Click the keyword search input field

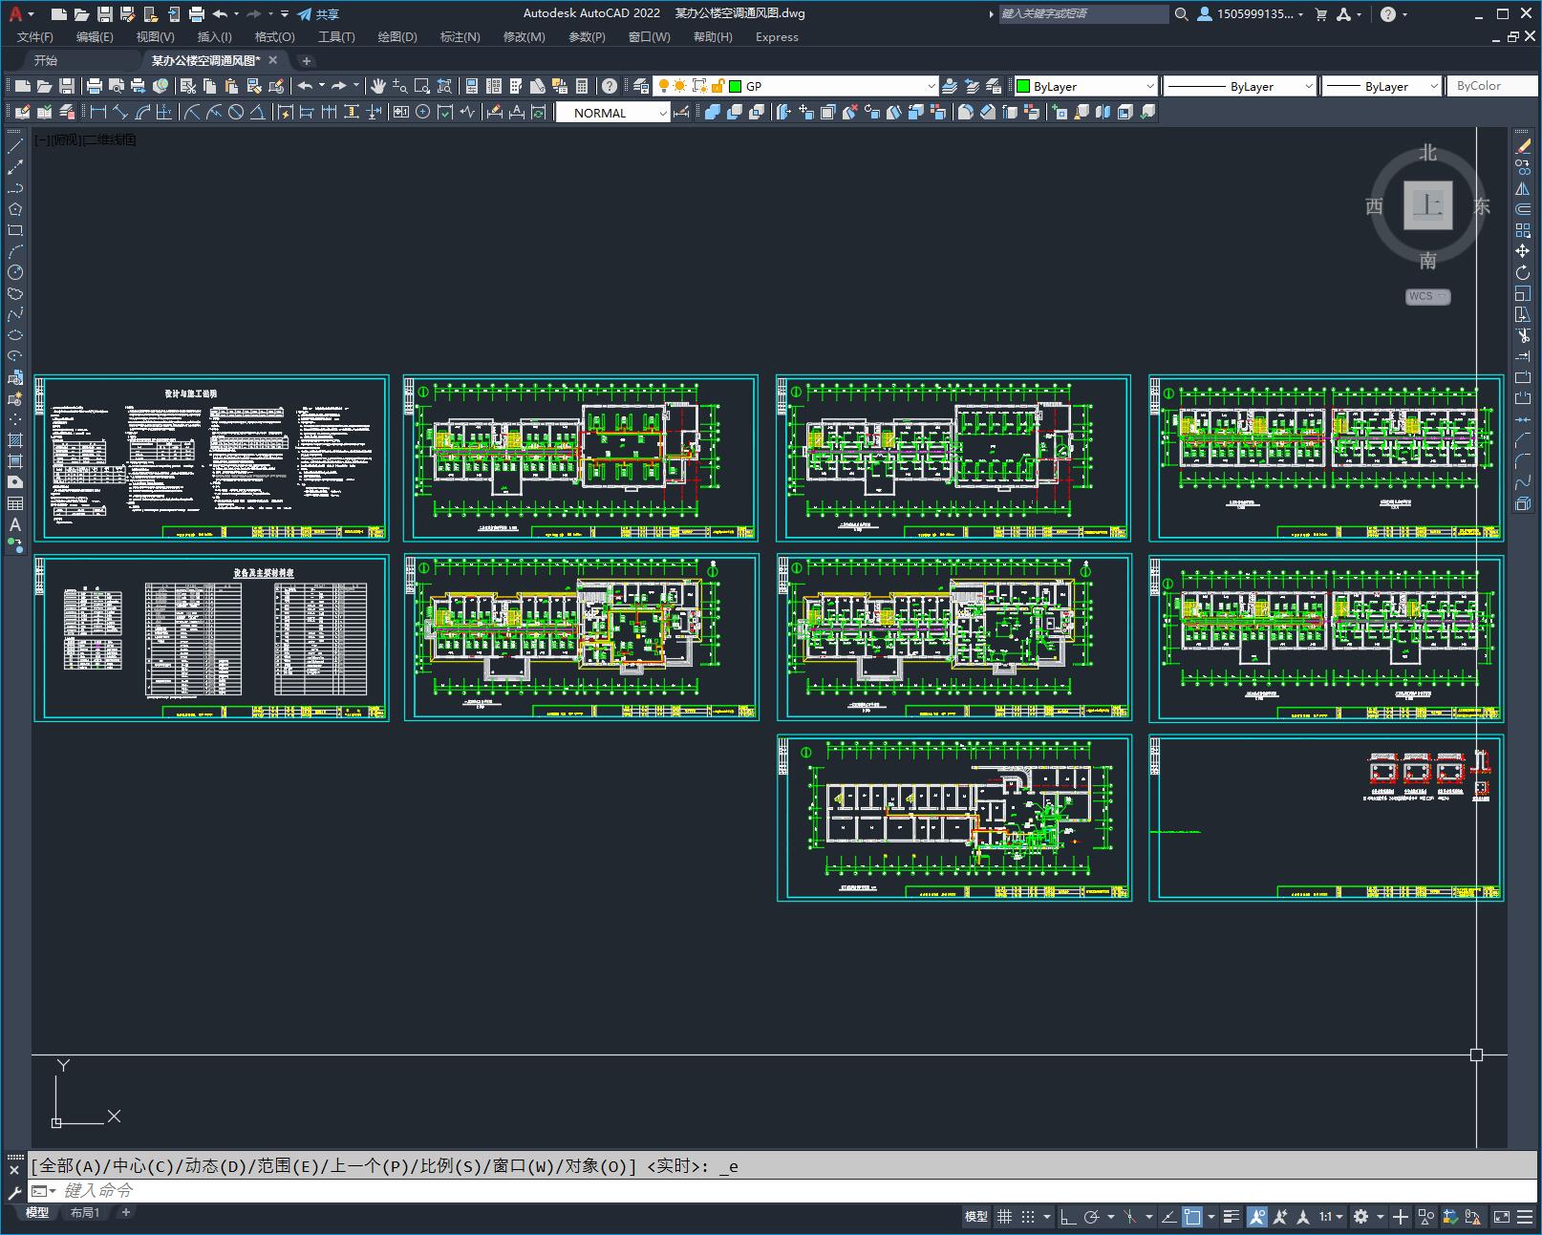pos(1082,14)
